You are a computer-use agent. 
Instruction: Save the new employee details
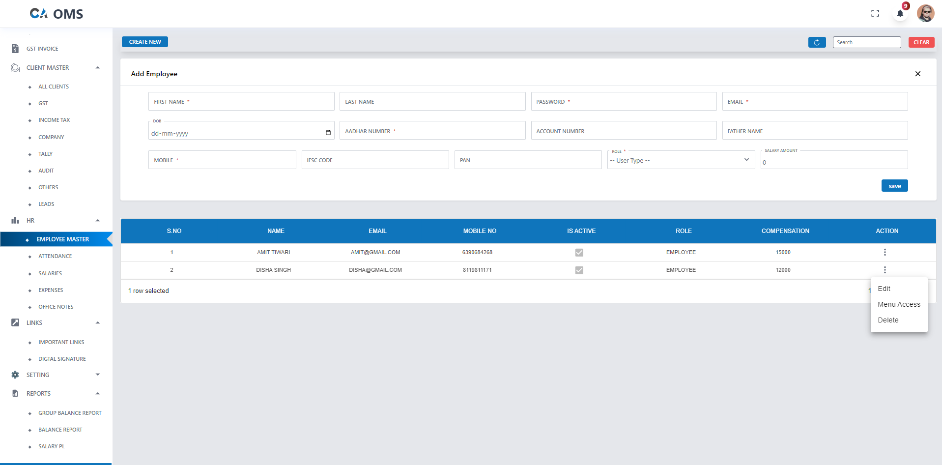coord(894,185)
